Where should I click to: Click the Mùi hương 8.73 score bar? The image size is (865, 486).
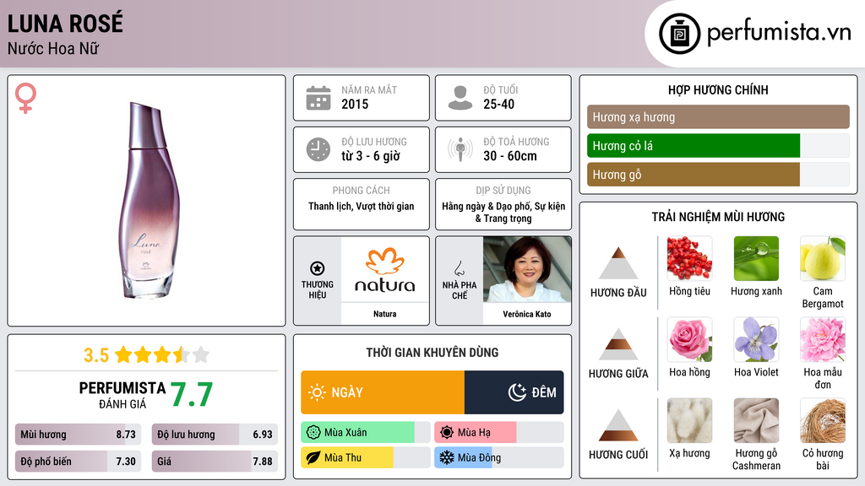[79, 435]
